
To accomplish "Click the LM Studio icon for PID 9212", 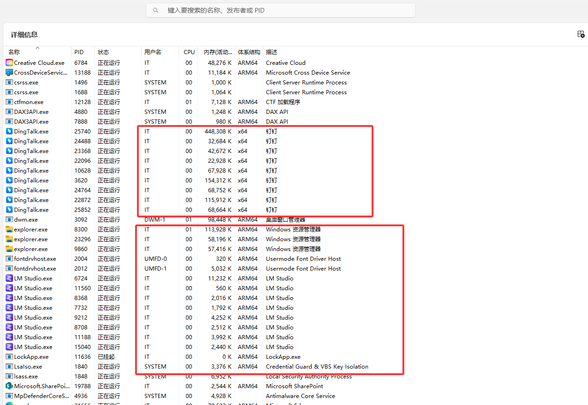I will 9,317.
